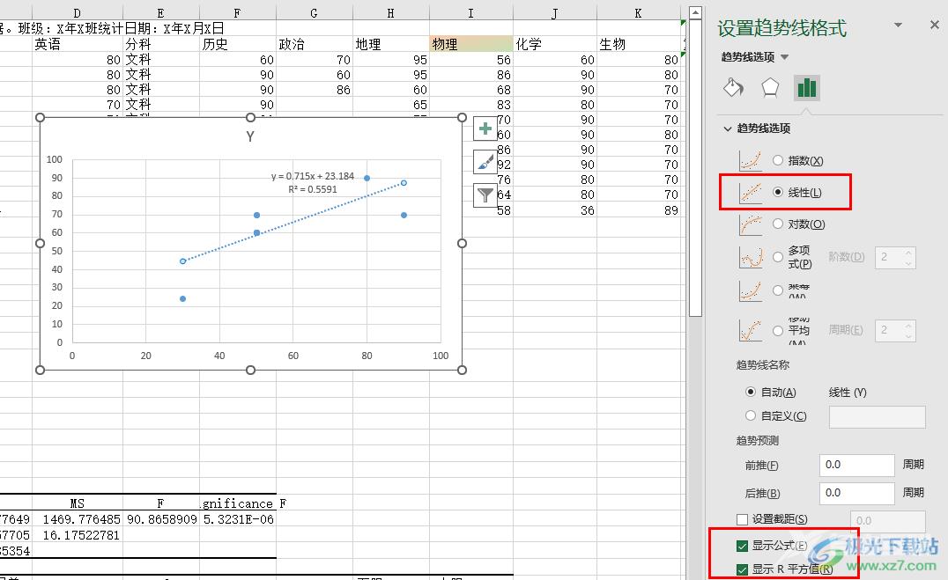Screen dimensions: 948x580
Task: Open the Trendline Options bar chart tab
Action: (x=806, y=88)
